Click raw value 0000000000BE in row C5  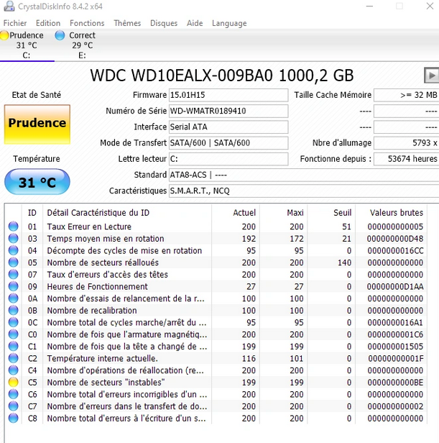pyautogui.click(x=395, y=383)
